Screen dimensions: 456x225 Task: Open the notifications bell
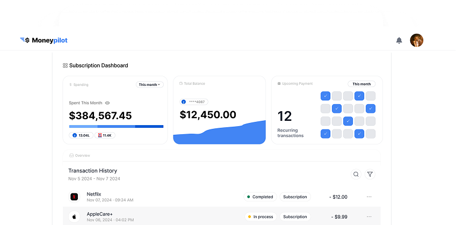point(399,40)
